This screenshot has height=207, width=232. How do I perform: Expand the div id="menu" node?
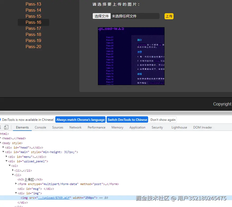6,157
